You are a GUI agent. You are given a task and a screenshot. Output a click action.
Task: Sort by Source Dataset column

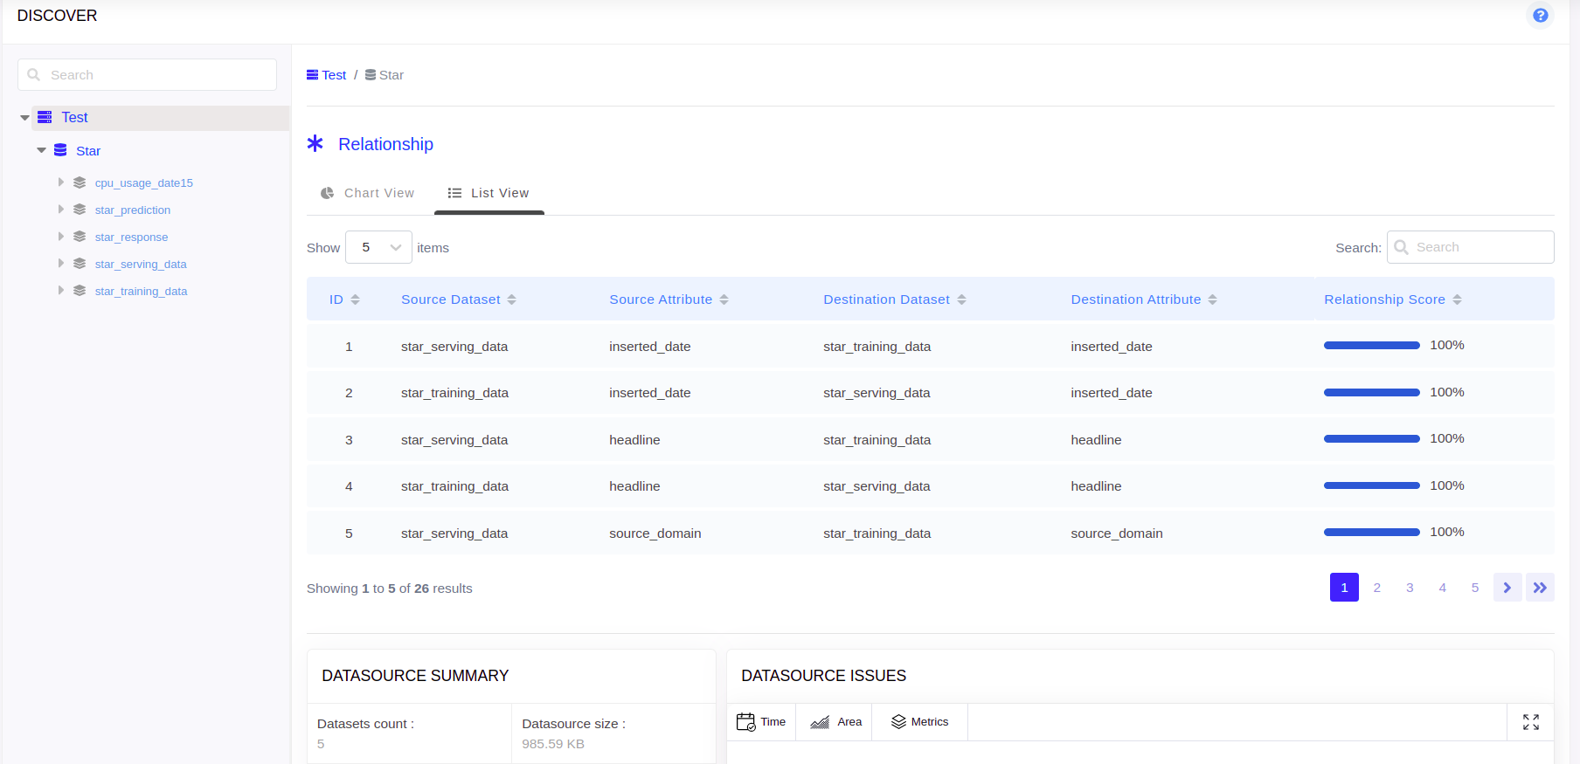click(458, 299)
